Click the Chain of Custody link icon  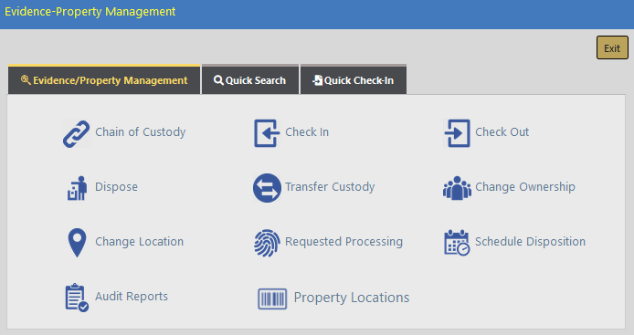point(77,133)
